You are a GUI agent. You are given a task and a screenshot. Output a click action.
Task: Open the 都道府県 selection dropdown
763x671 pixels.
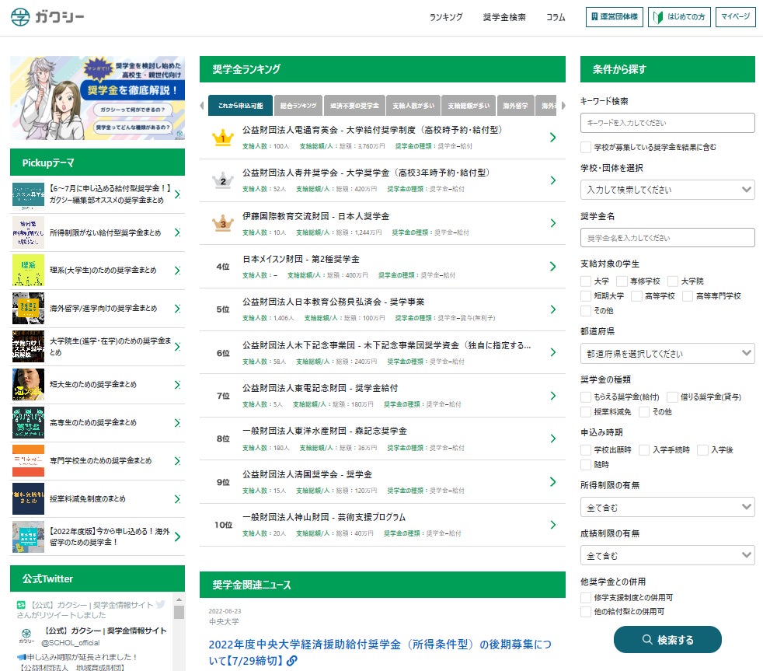[667, 353]
